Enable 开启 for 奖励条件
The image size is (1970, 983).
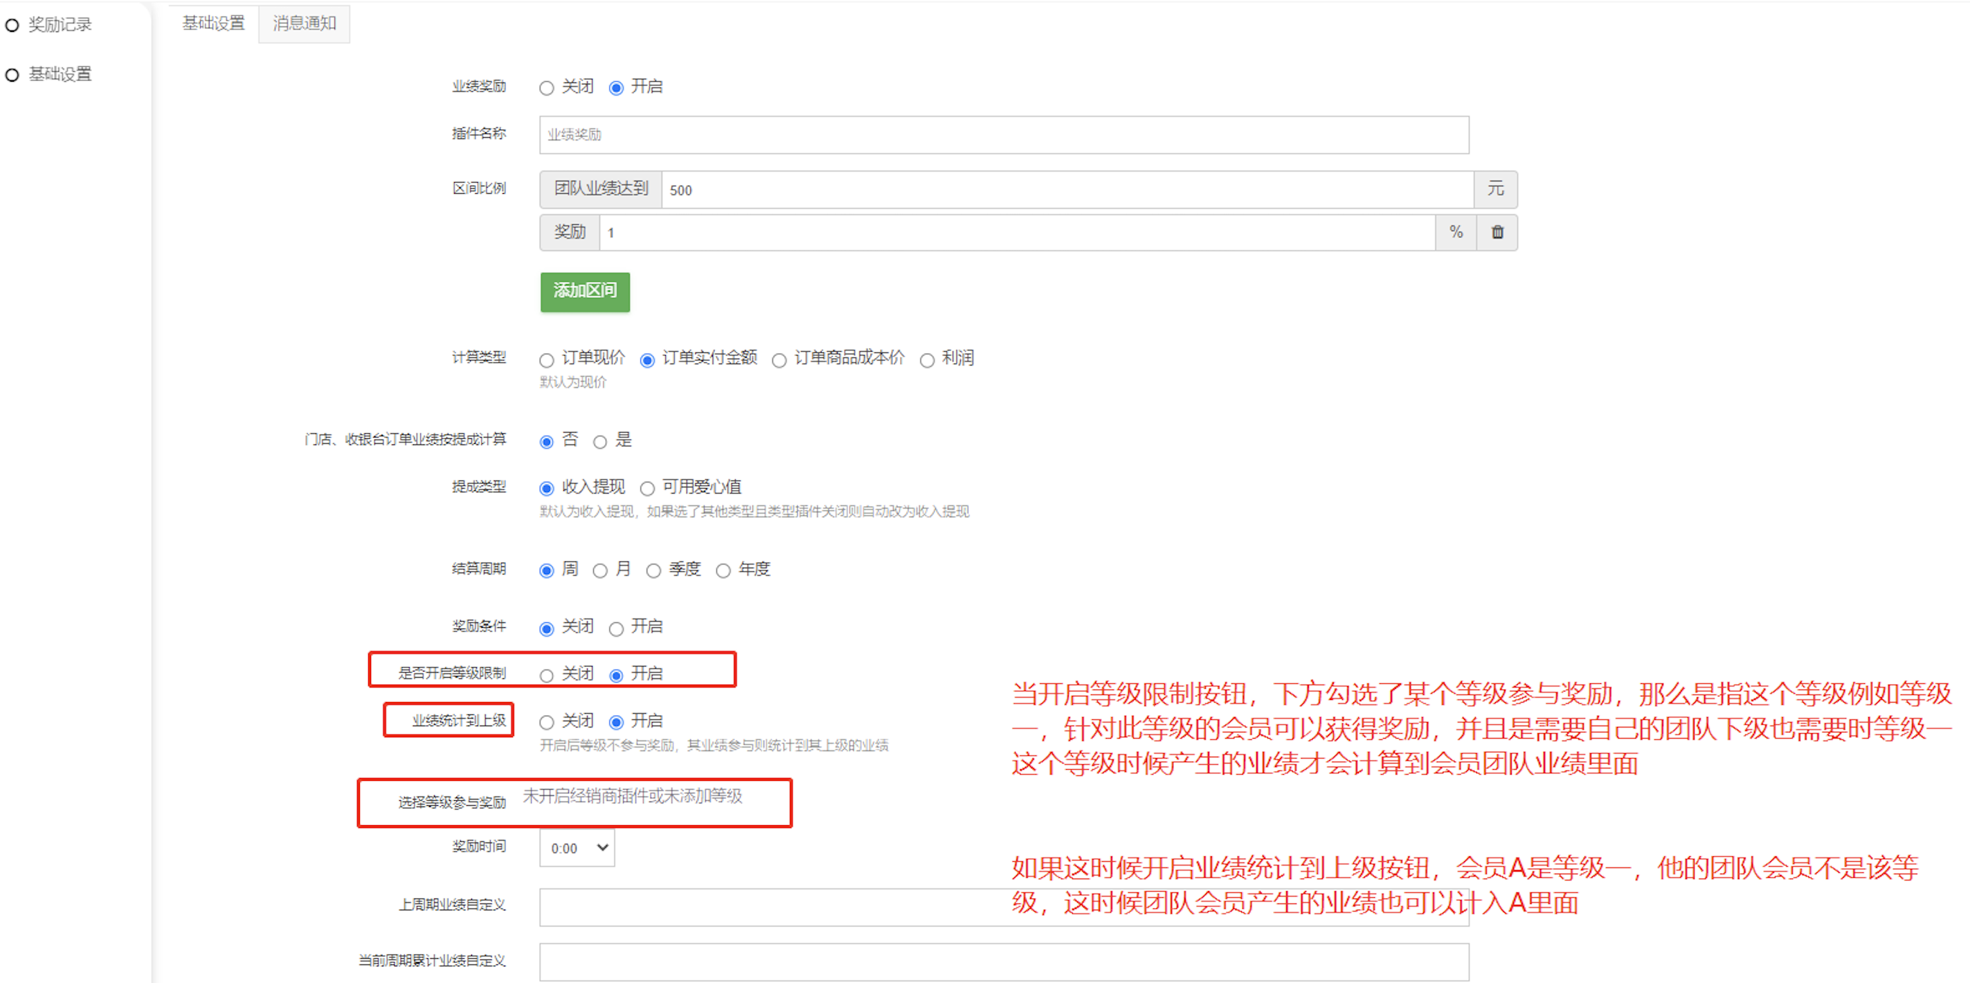click(616, 629)
